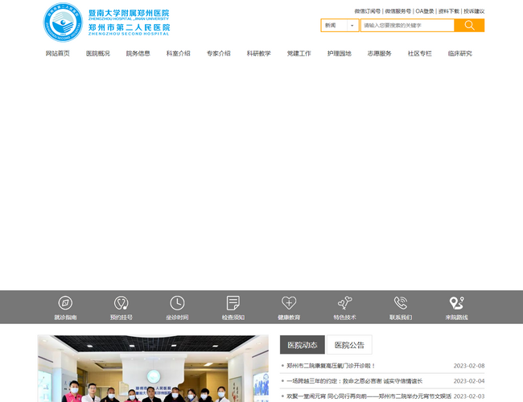Go to 网站首页 in the navigation
Screen dimensions: 523x402
(58, 53)
